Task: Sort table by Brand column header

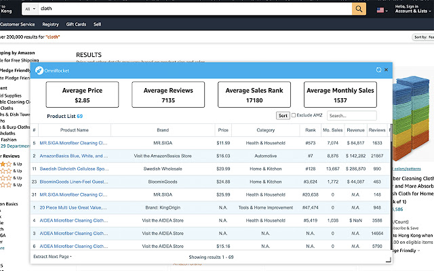Action: (163, 130)
